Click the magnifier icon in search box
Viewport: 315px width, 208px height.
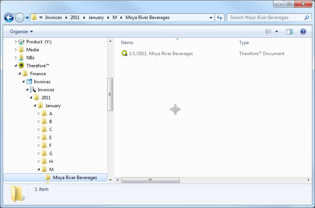pyautogui.click(x=307, y=17)
